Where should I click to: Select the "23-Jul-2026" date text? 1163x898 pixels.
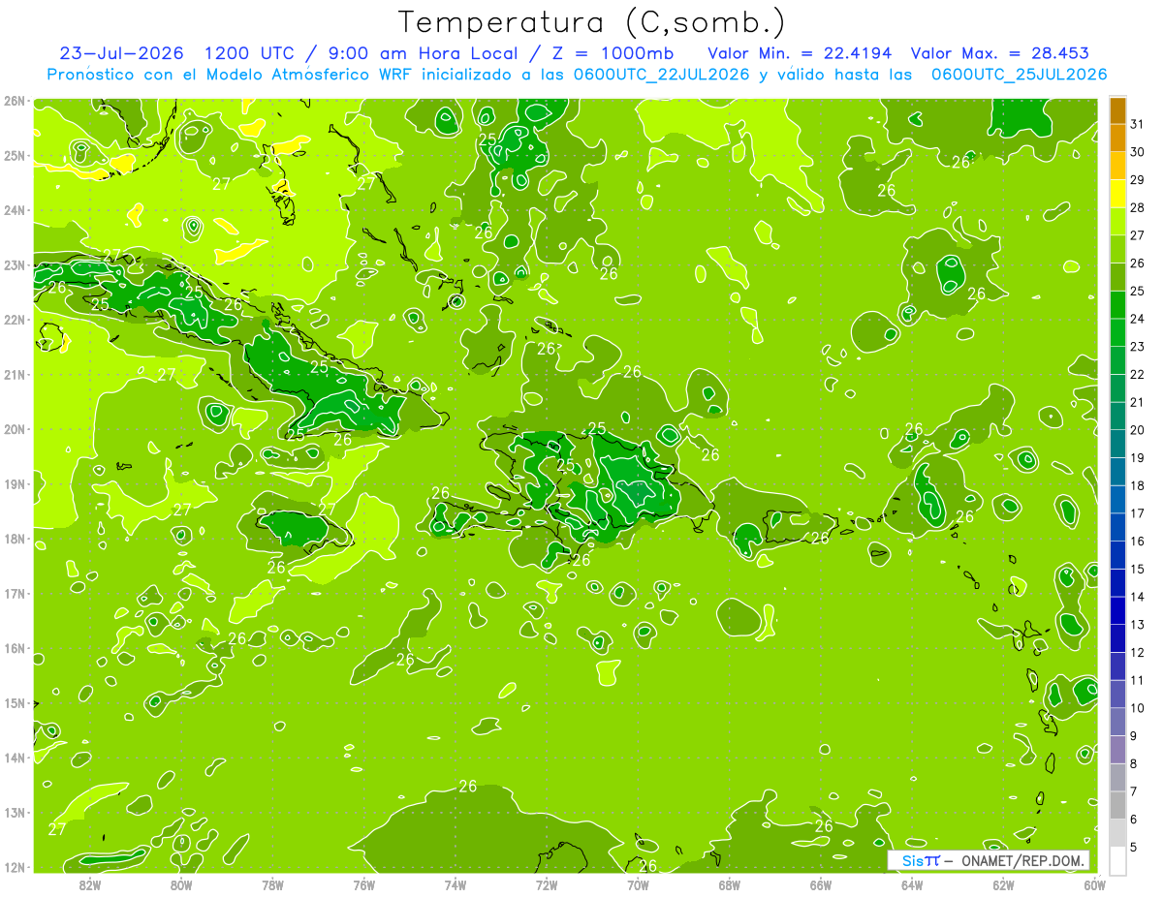coord(124,53)
